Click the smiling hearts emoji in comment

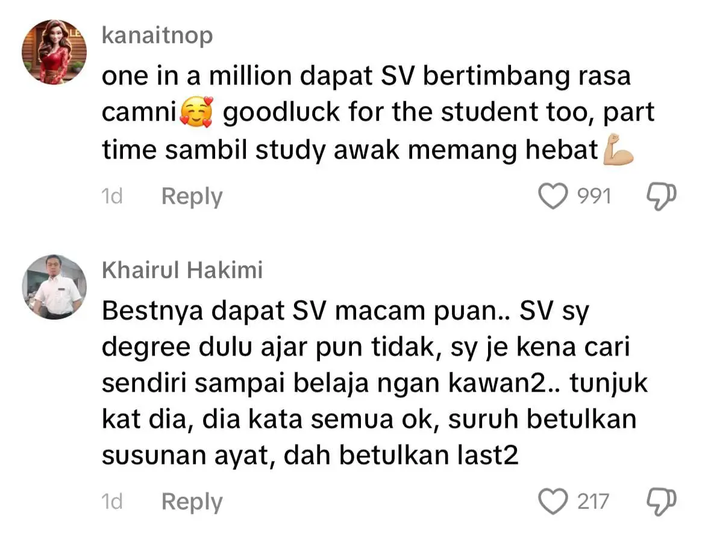click(196, 112)
